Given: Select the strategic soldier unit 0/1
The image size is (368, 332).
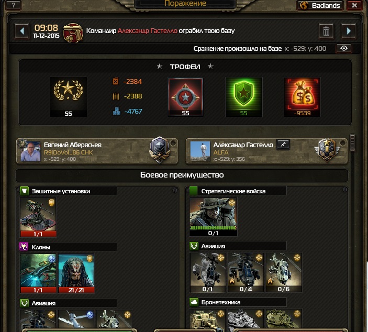Looking at the screenshot, I should (213, 217).
